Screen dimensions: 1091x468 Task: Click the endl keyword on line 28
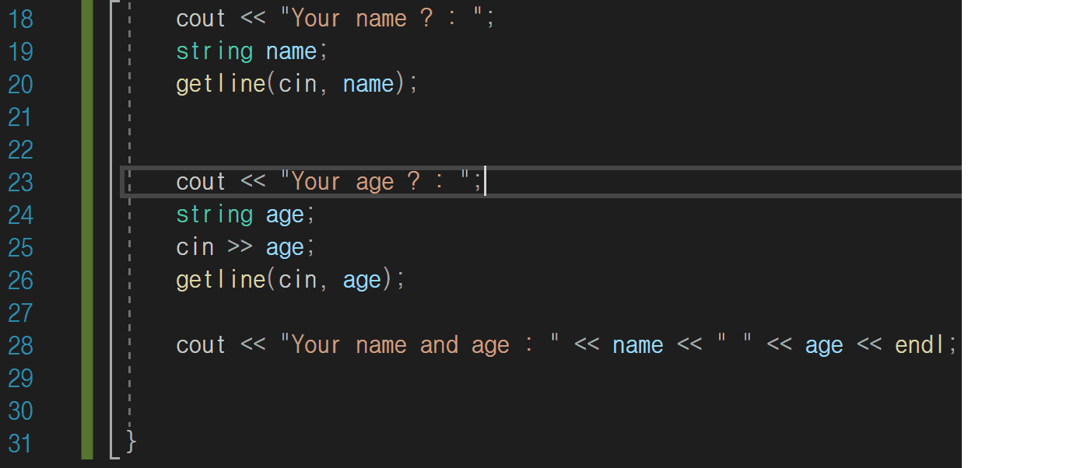coord(921,346)
